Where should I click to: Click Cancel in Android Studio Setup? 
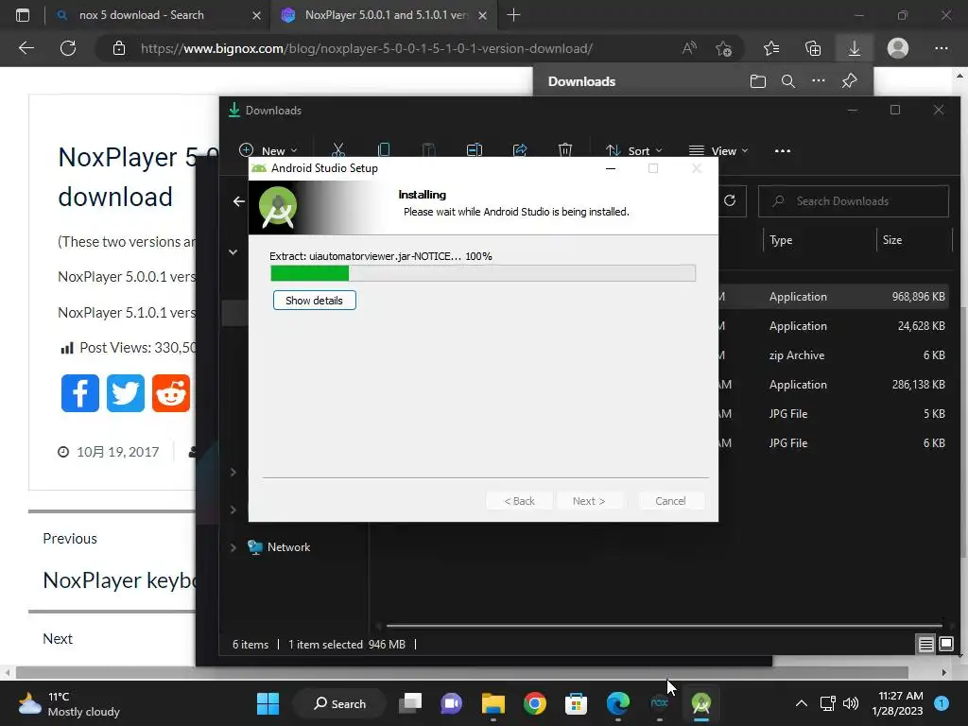[670, 501]
